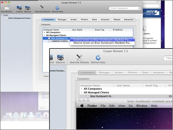Select Computers tab in back window
This screenshot has width=173, height=130.
[x=49, y=19]
